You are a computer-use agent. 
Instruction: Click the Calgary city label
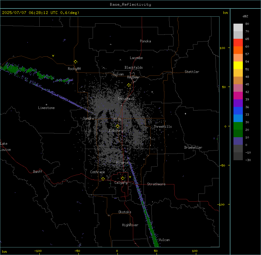[121, 183]
